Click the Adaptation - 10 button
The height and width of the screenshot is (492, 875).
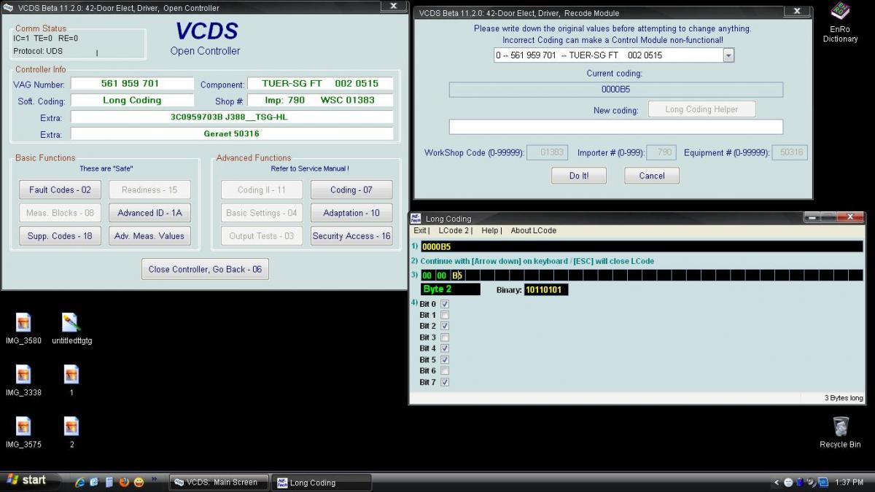pos(351,213)
